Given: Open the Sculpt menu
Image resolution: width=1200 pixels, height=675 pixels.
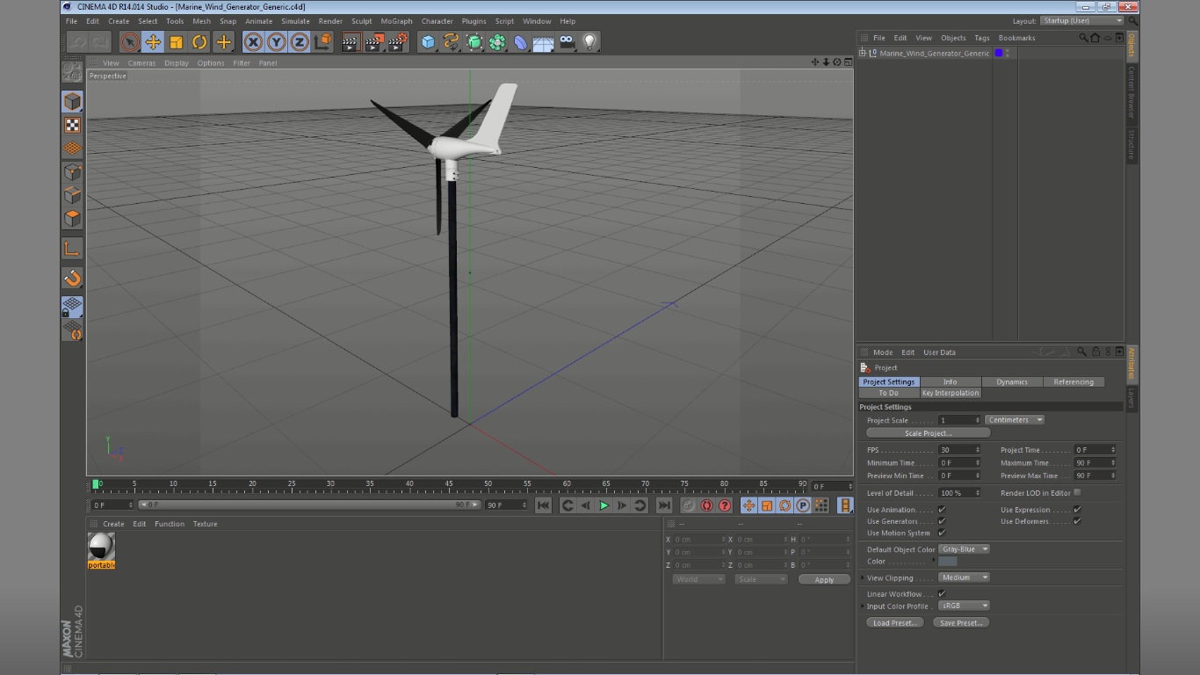Looking at the screenshot, I should click(361, 21).
